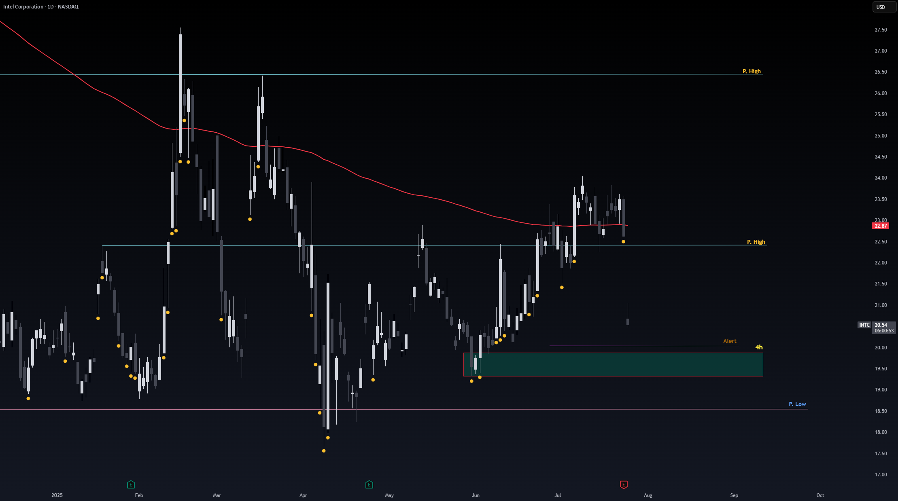Click the lower P. High label near 22.50
Image resolution: width=898 pixels, height=501 pixels.
[756, 242]
